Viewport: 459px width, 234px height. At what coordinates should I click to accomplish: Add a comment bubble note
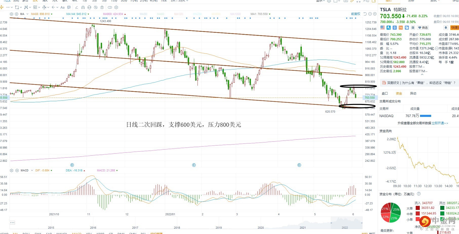click(69, 7)
